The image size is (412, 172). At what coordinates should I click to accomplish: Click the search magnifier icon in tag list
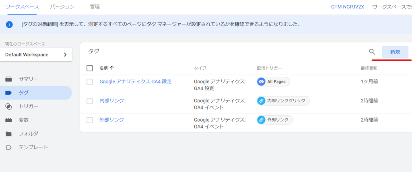(372, 52)
